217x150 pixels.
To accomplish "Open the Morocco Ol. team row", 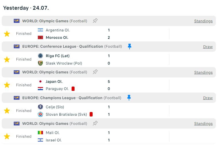I will (57, 37).
